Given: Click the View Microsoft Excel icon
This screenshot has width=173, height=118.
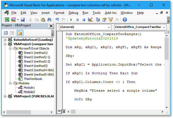Looking at the screenshot, I should pyautogui.click(x=7, y=20).
